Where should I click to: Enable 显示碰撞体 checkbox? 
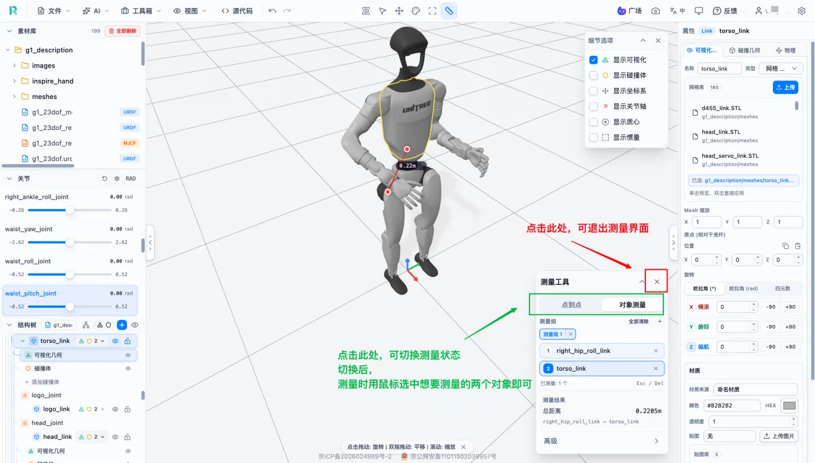(593, 76)
